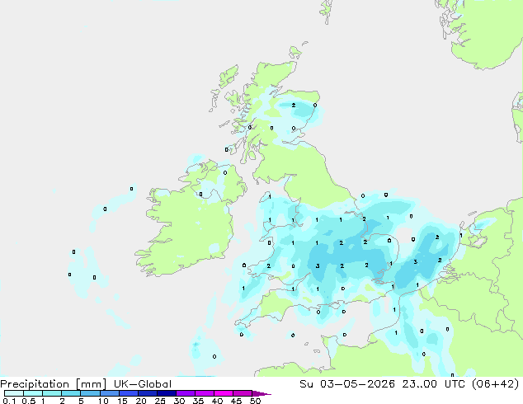523x404 pixels.
Task: Pick the 15–20 mm blue legend swatch
Action: pyautogui.click(x=128, y=393)
